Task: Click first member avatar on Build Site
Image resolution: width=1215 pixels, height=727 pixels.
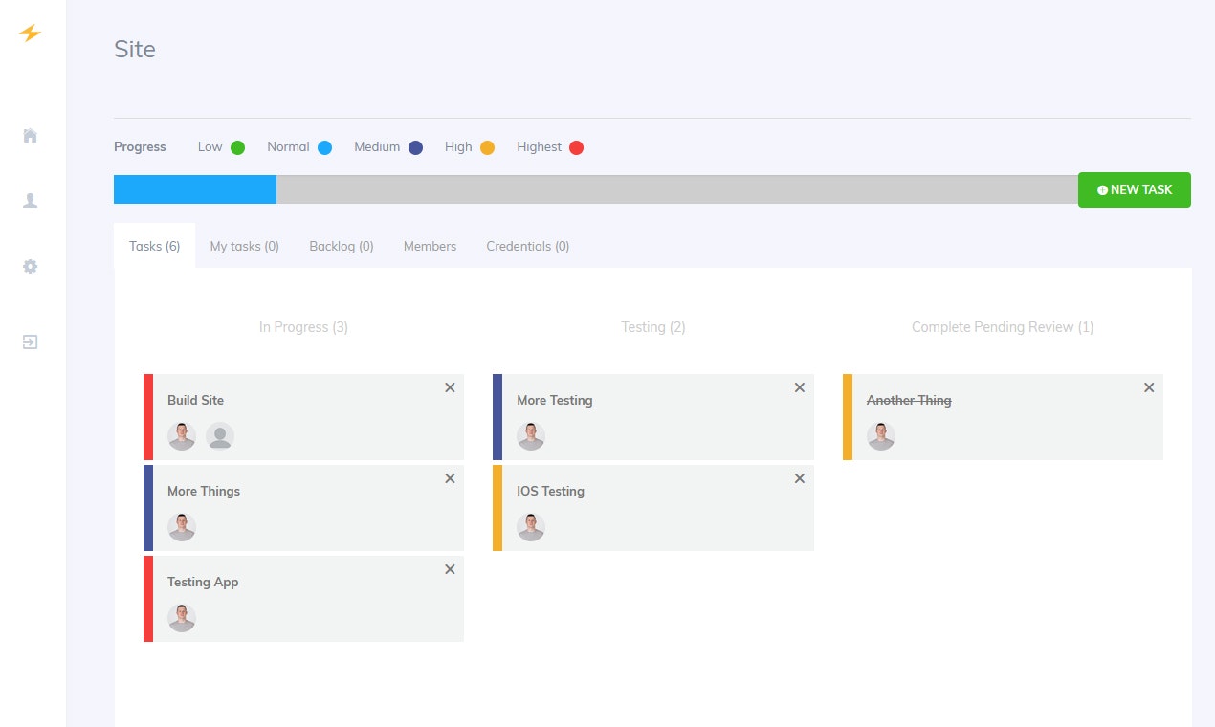Action: coord(182,436)
